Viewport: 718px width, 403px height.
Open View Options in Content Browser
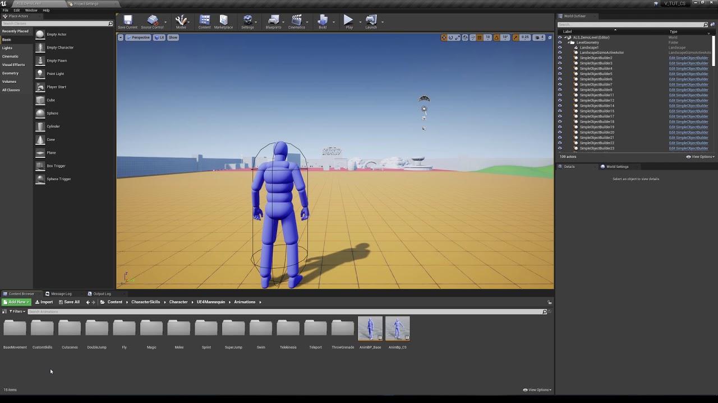537,390
